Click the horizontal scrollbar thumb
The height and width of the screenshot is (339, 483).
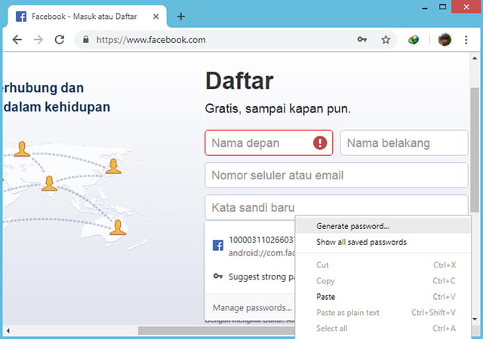point(217,331)
